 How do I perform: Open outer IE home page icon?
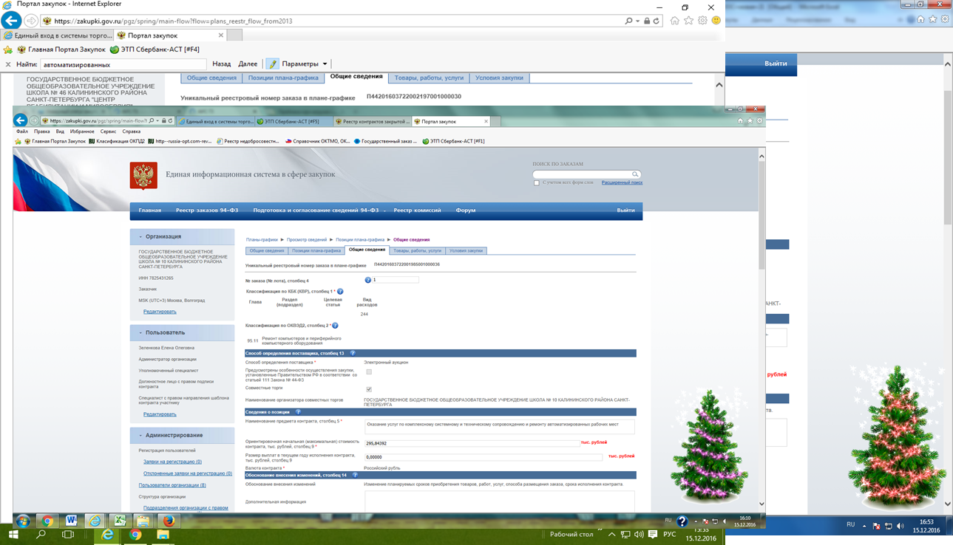(674, 21)
